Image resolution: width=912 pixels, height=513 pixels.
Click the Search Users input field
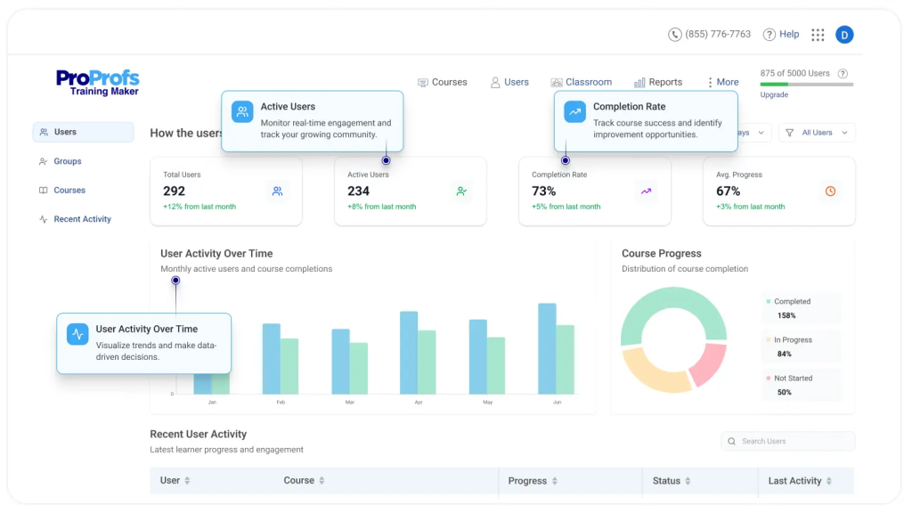click(x=788, y=441)
